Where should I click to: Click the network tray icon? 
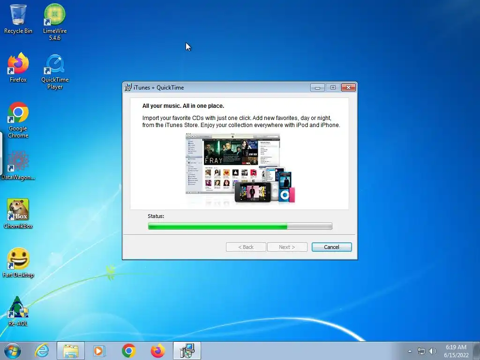pos(421,351)
